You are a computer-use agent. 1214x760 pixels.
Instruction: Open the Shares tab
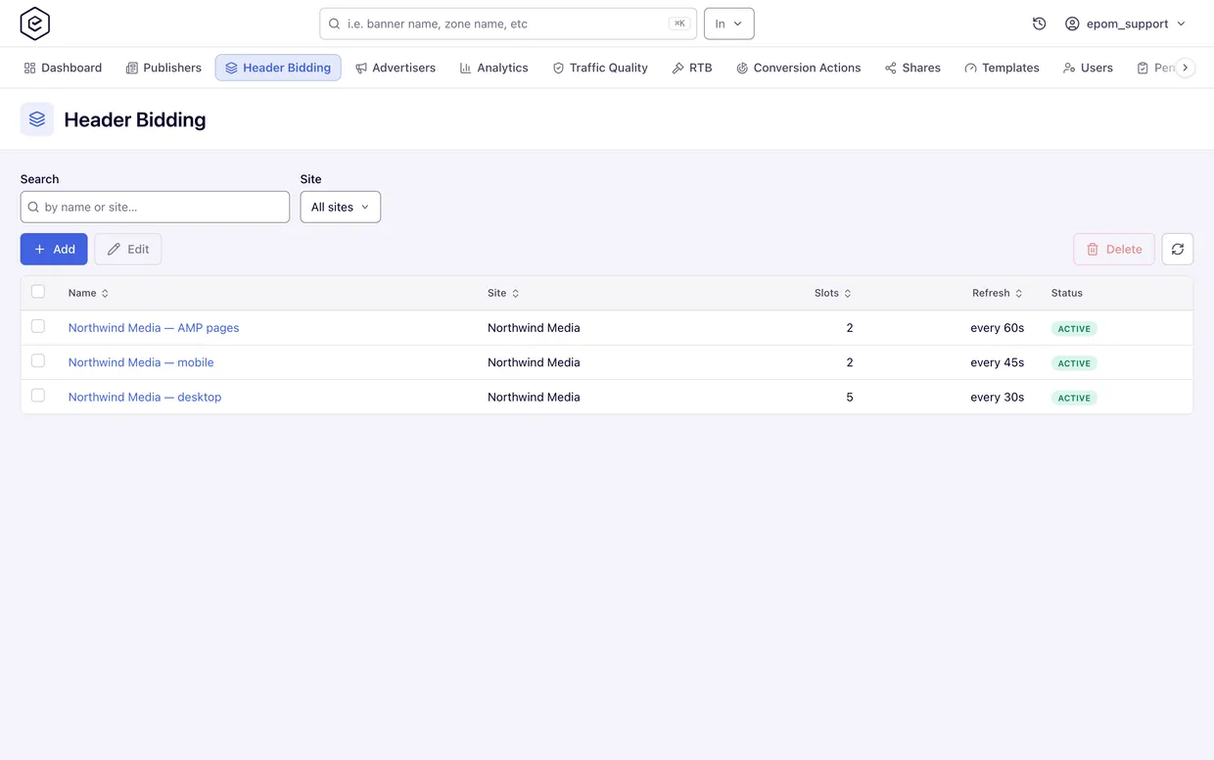coord(912,68)
